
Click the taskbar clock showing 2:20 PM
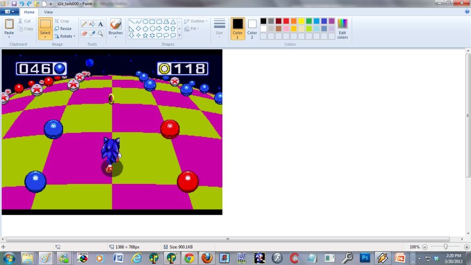click(454, 259)
